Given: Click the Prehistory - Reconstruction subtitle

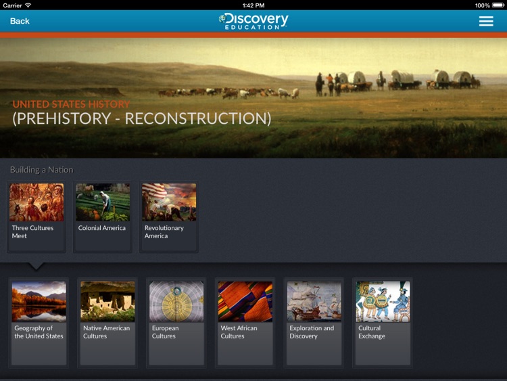Looking at the screenshot, I should [142, 118].
